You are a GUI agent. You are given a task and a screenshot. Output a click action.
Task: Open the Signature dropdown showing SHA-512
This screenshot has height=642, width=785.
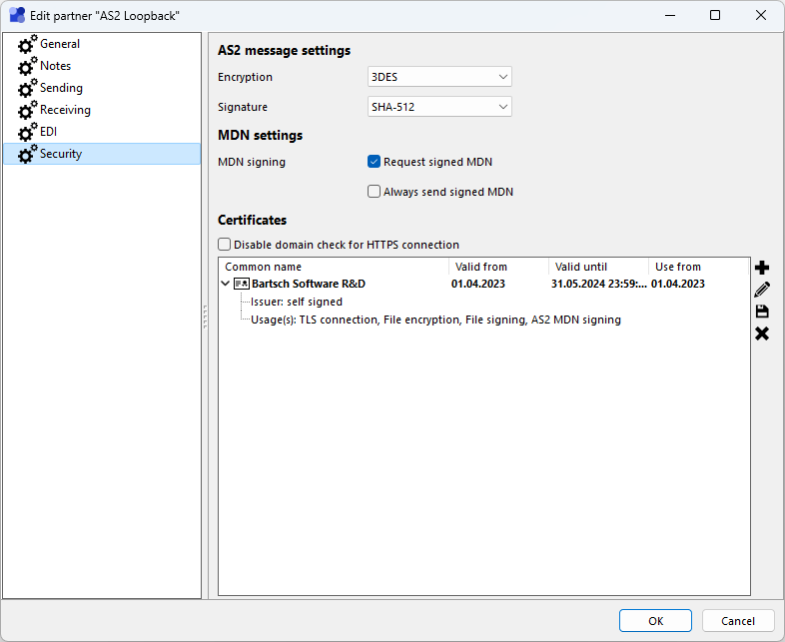tap(439, 107)
